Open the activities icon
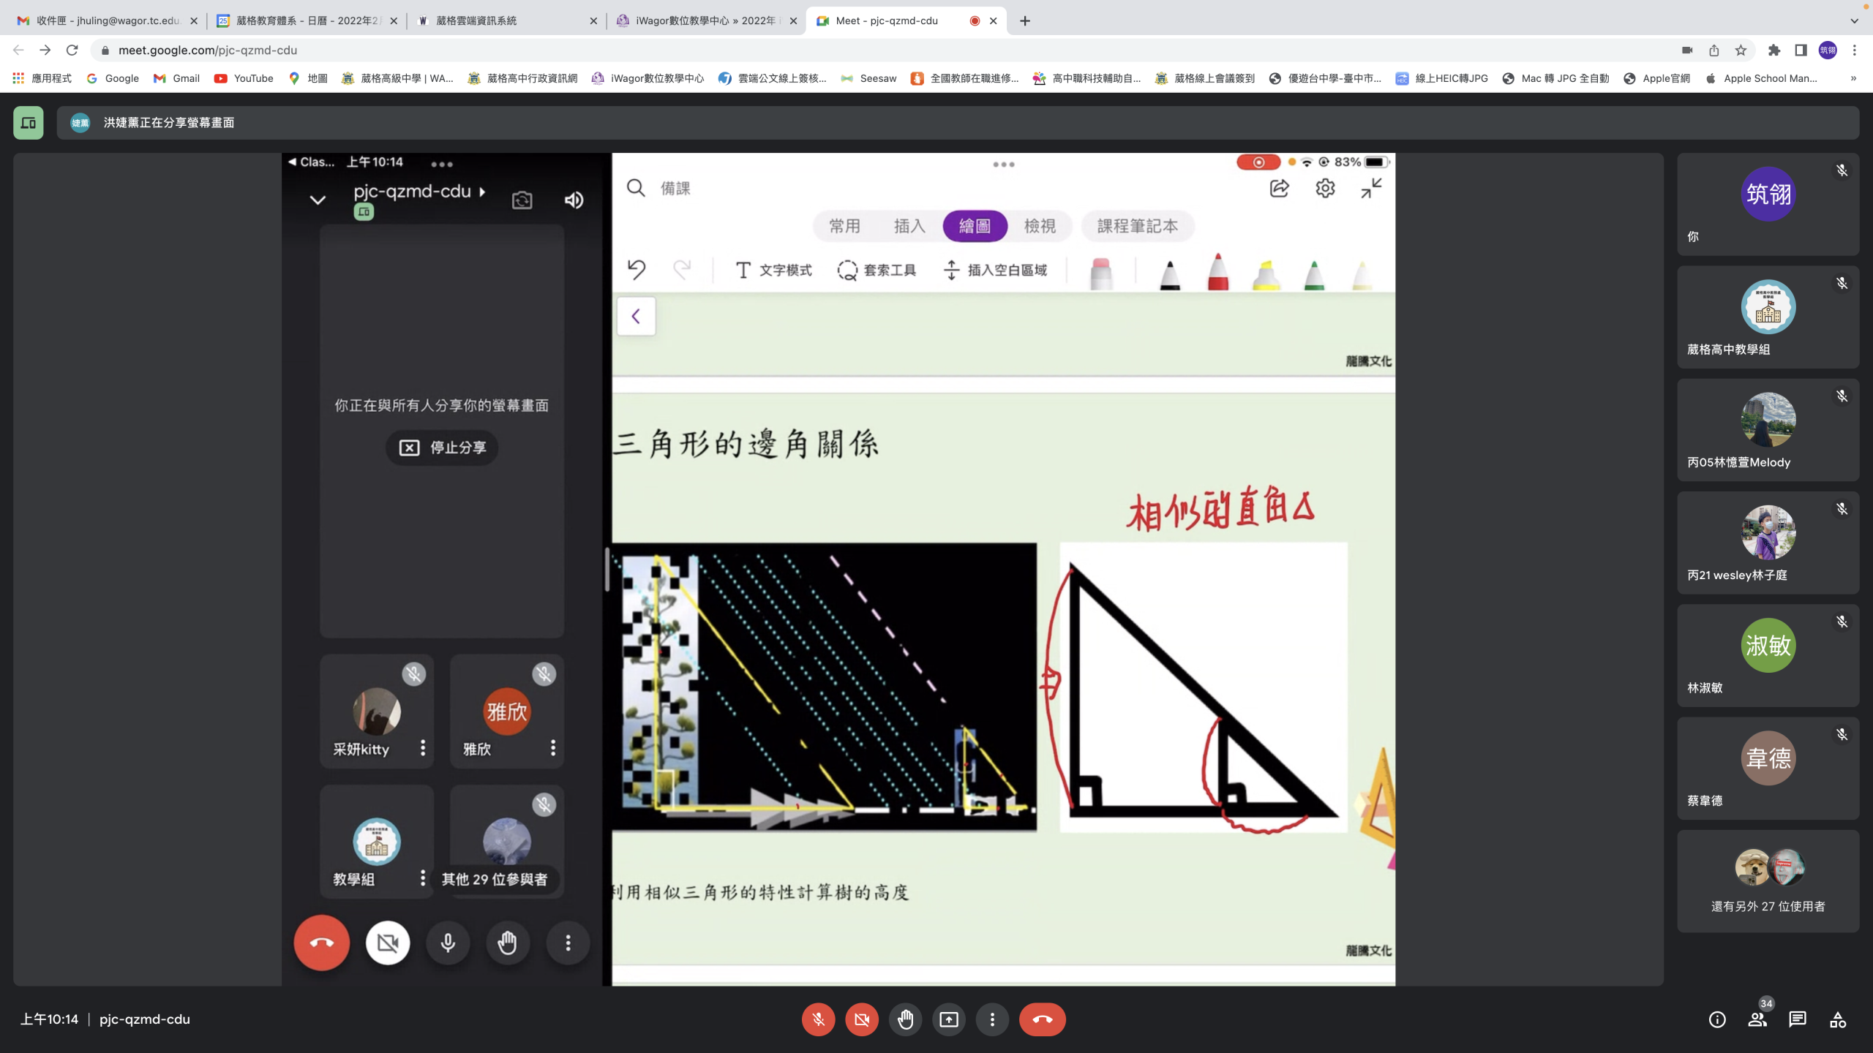The image size is (1873, 1053). [1838, 1019]
